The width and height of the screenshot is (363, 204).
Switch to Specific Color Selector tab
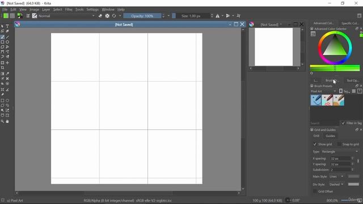[350, 23]
